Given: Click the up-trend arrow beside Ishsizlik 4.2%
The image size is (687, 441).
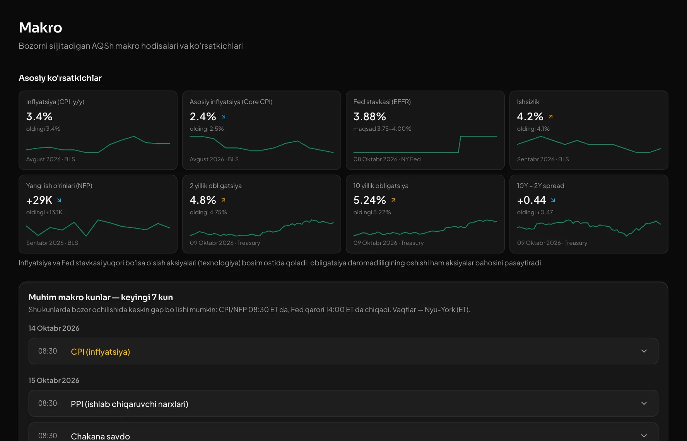Looking at the screenshot, I should pyautogui.click(x=550, y=116).
